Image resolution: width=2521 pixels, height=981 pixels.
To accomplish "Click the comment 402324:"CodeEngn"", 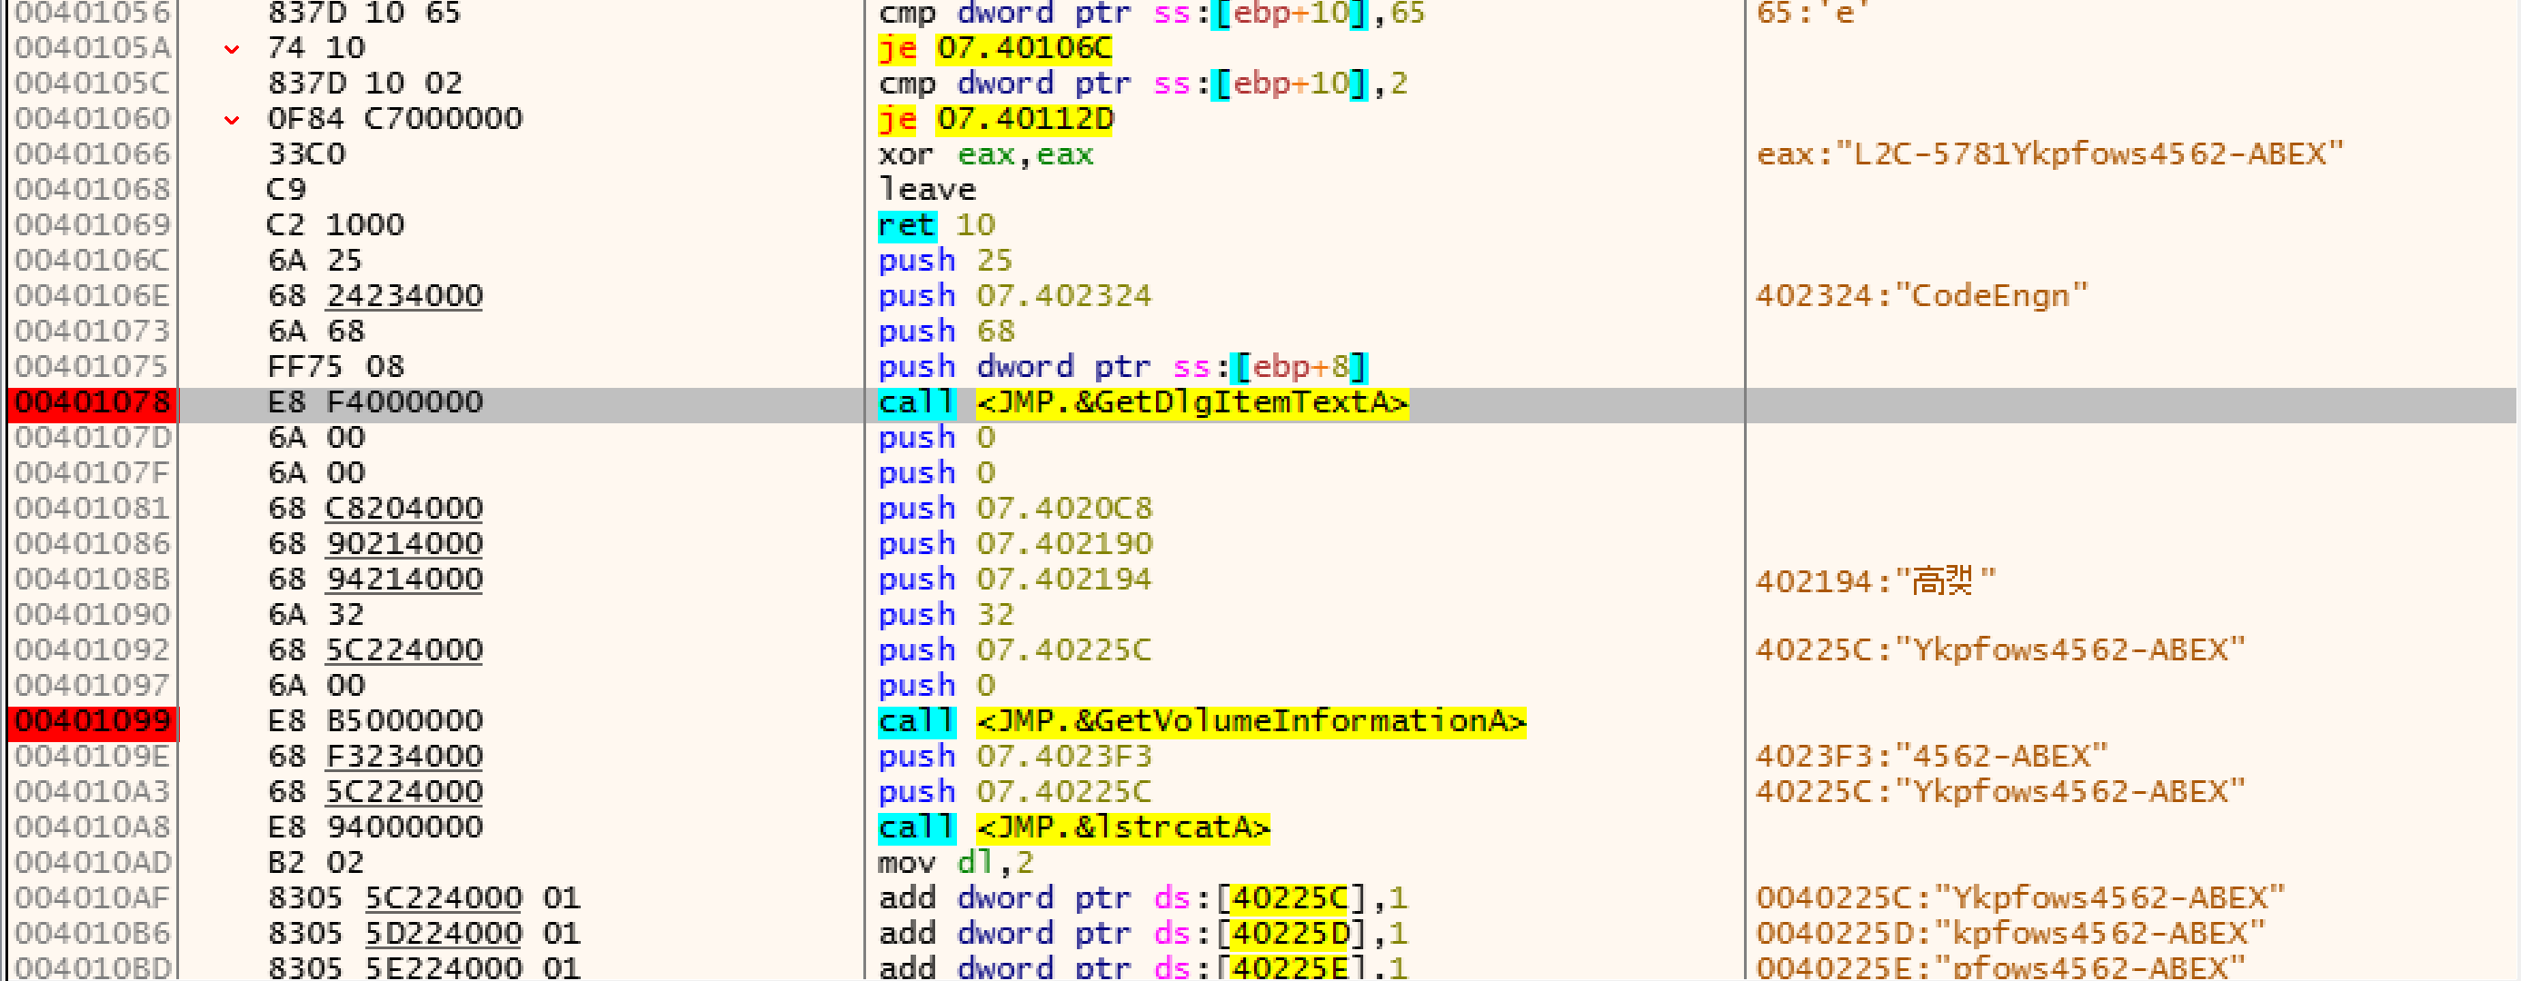I will (1922, 295).
